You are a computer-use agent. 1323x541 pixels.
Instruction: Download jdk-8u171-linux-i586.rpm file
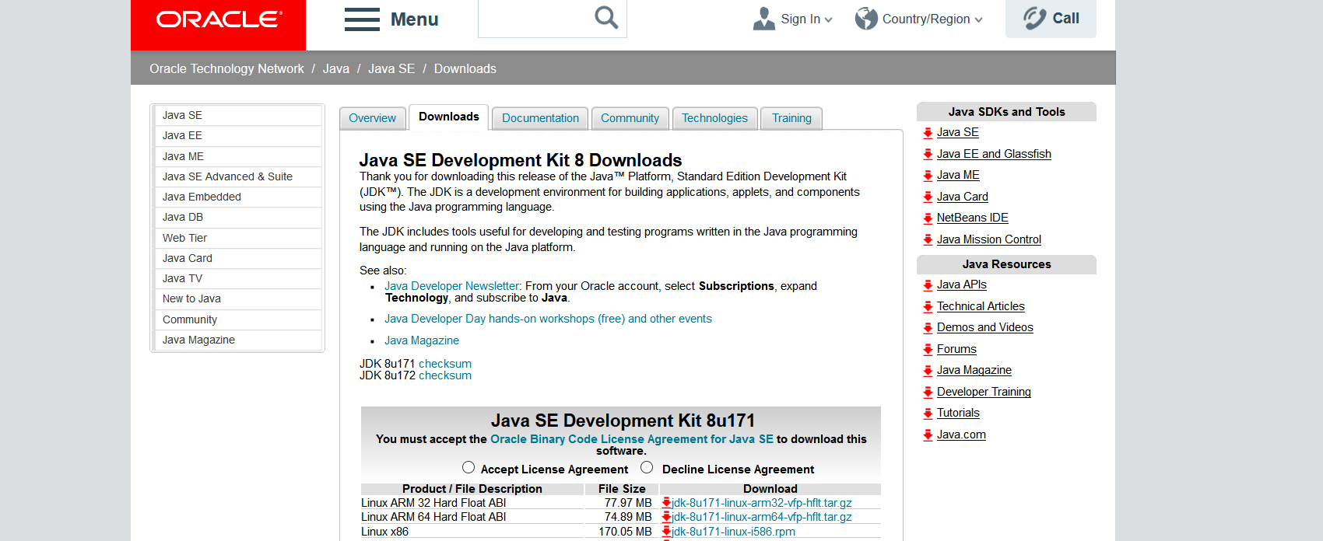pos(734,532)
